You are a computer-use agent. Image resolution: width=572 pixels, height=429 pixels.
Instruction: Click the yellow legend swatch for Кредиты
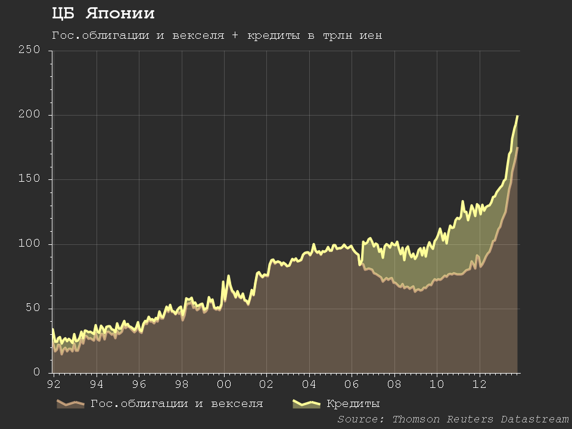[x=306, y=404]
